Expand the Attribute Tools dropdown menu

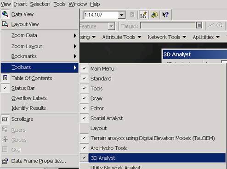[122, 37]
